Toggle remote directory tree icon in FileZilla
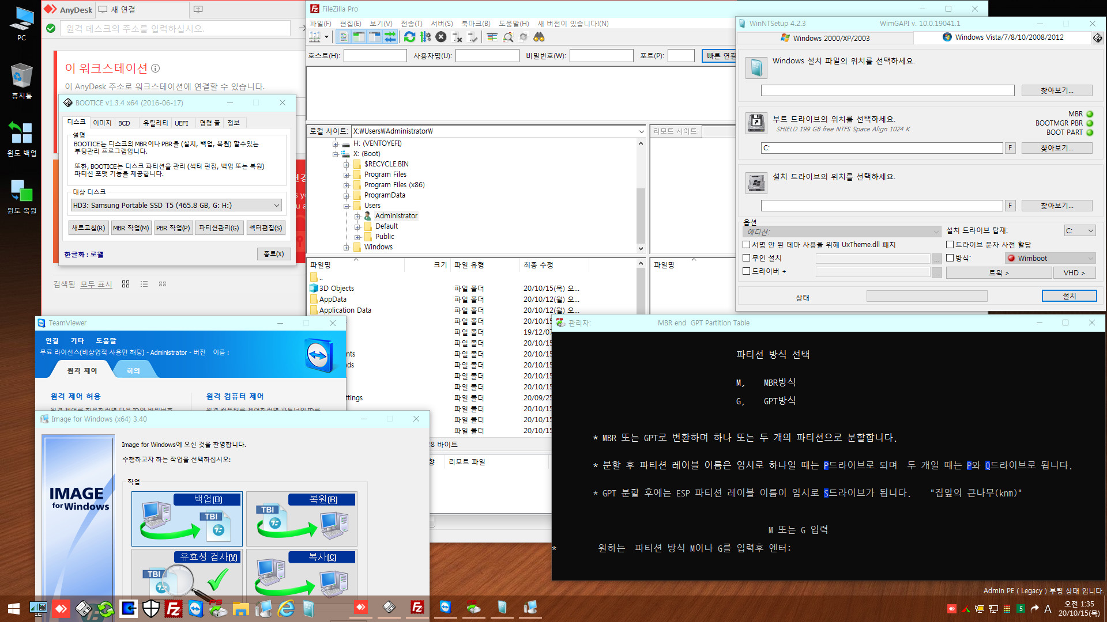Screen dimensions: 1107x622 pos(374,37)
